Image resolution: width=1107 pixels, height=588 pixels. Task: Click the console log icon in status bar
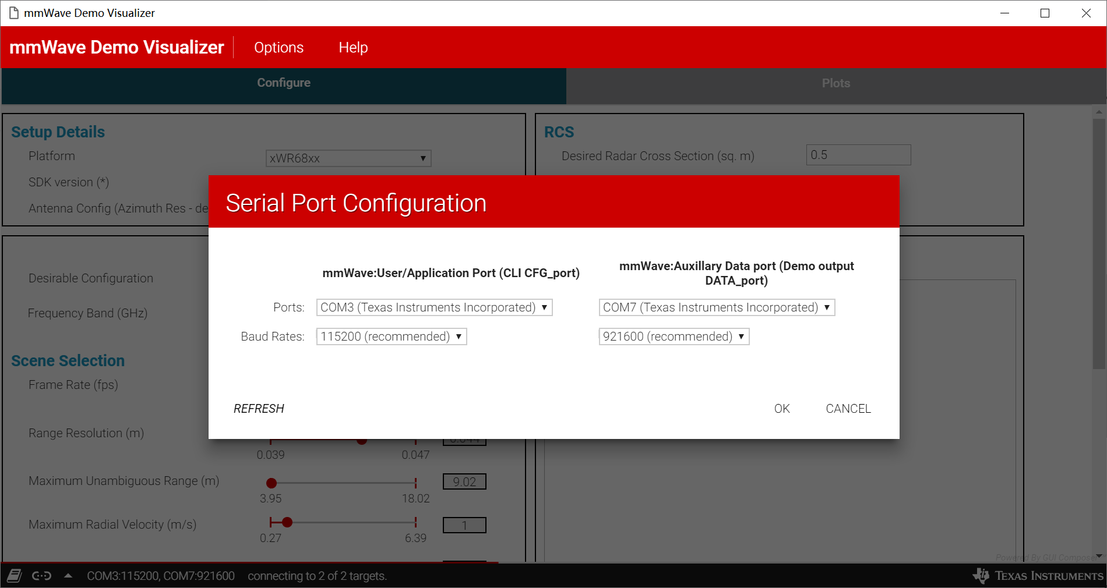coord(15,576)
